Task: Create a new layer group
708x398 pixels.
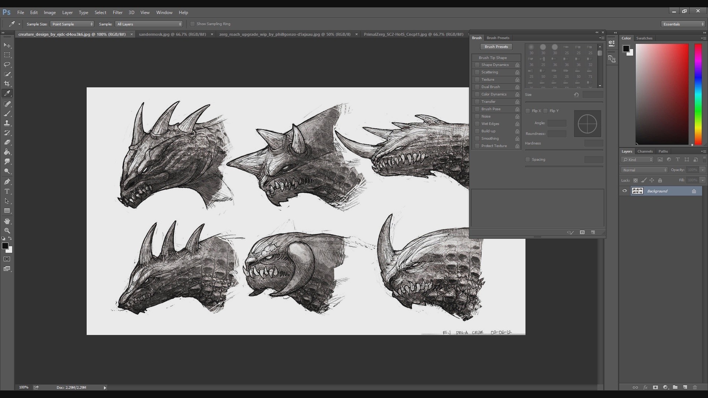Action: click(x=675, y=387)
